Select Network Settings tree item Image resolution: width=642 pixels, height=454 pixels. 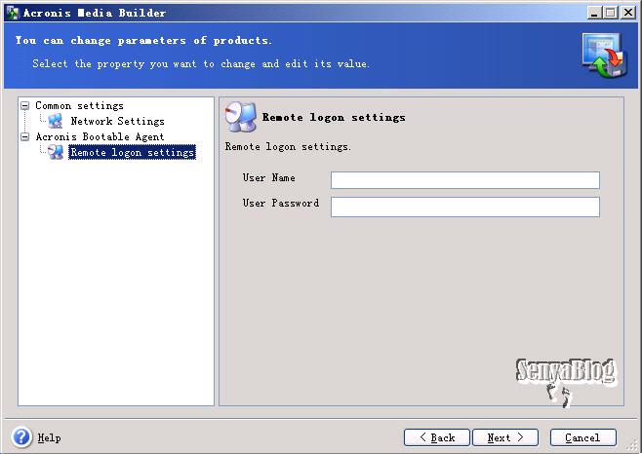click(x=117, y=121)
